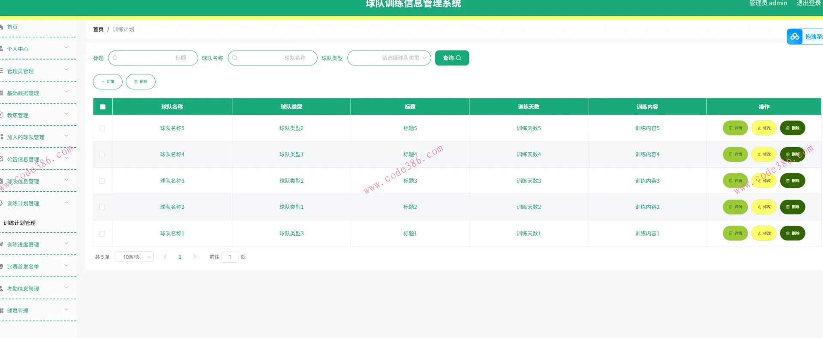The width and height of the screenshot is (823, 338).
Task: Remove the 球队名称2 row via 删除
Action: 793,207
